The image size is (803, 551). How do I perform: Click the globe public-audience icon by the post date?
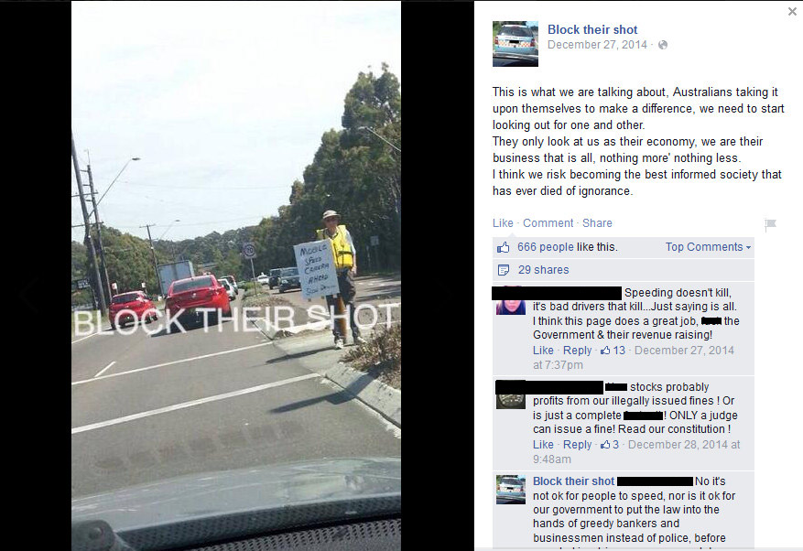pos(663,45)
